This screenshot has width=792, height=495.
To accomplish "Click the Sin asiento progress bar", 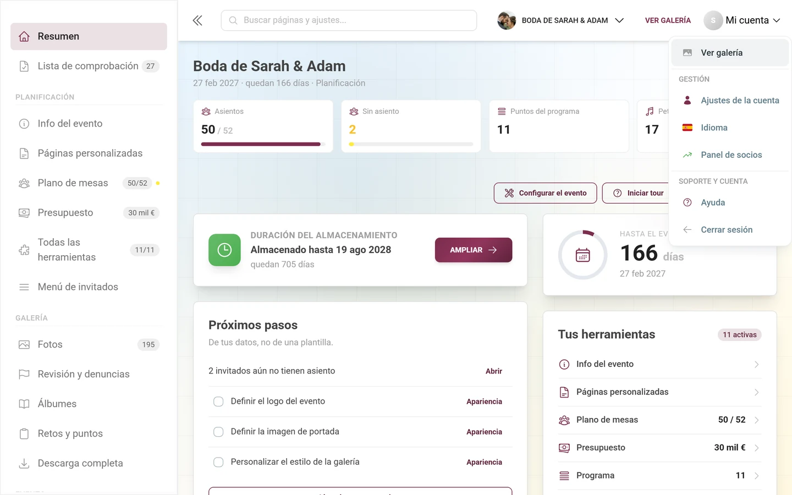I will click(411, 144).
